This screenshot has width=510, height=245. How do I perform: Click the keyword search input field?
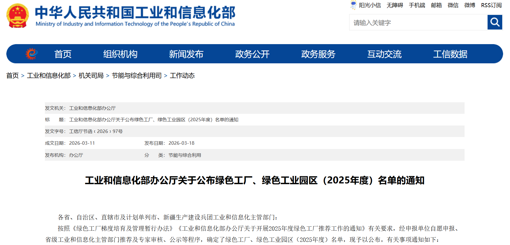coord(418,23)
